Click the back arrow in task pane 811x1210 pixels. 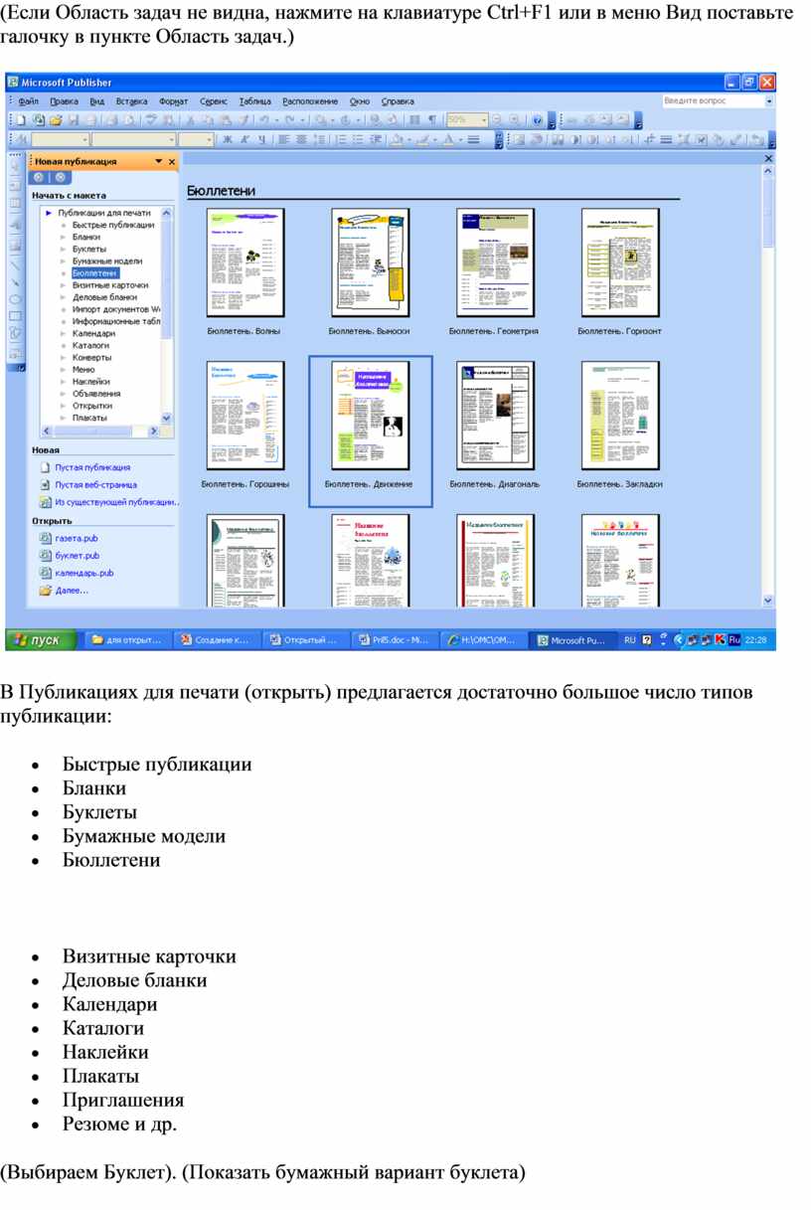[x=40, y=177]
